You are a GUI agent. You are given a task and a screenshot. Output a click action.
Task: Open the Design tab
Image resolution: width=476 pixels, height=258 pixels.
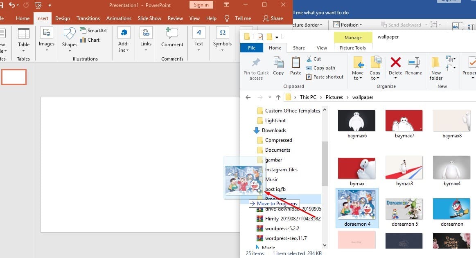pyautogui.click(x=63, y=18)
